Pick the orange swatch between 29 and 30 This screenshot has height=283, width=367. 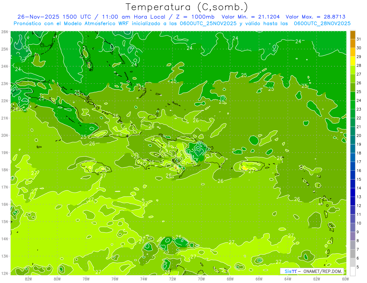click(x=353, y=52)
